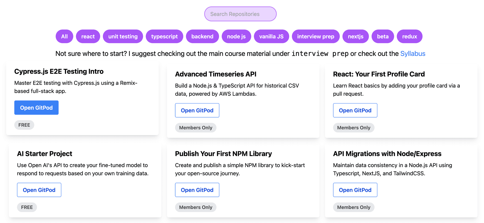Open GitPod for Publish Your First NPM Library
Viewport: 484px width, 223px height.
[x=197, y=190]
